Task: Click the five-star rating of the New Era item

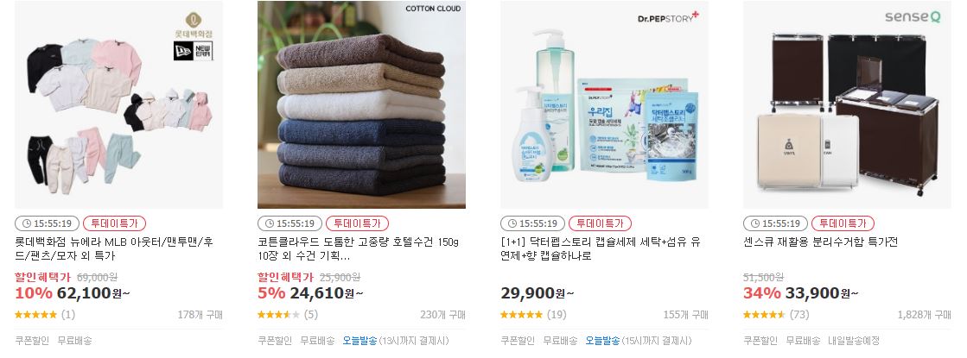Action: (x=35, y=314)
